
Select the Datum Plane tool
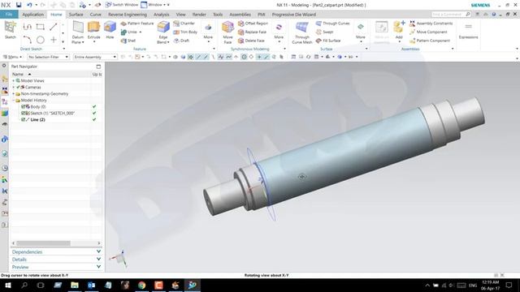pos(78,32)
